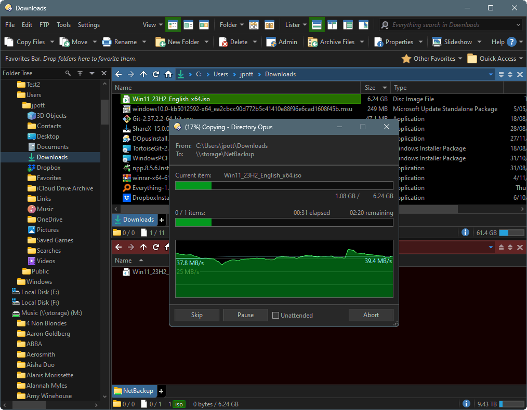Viewport: 527px width, 410px height.
Task: Open the Copy Files dropdown arrow
Action: point(51,42)
